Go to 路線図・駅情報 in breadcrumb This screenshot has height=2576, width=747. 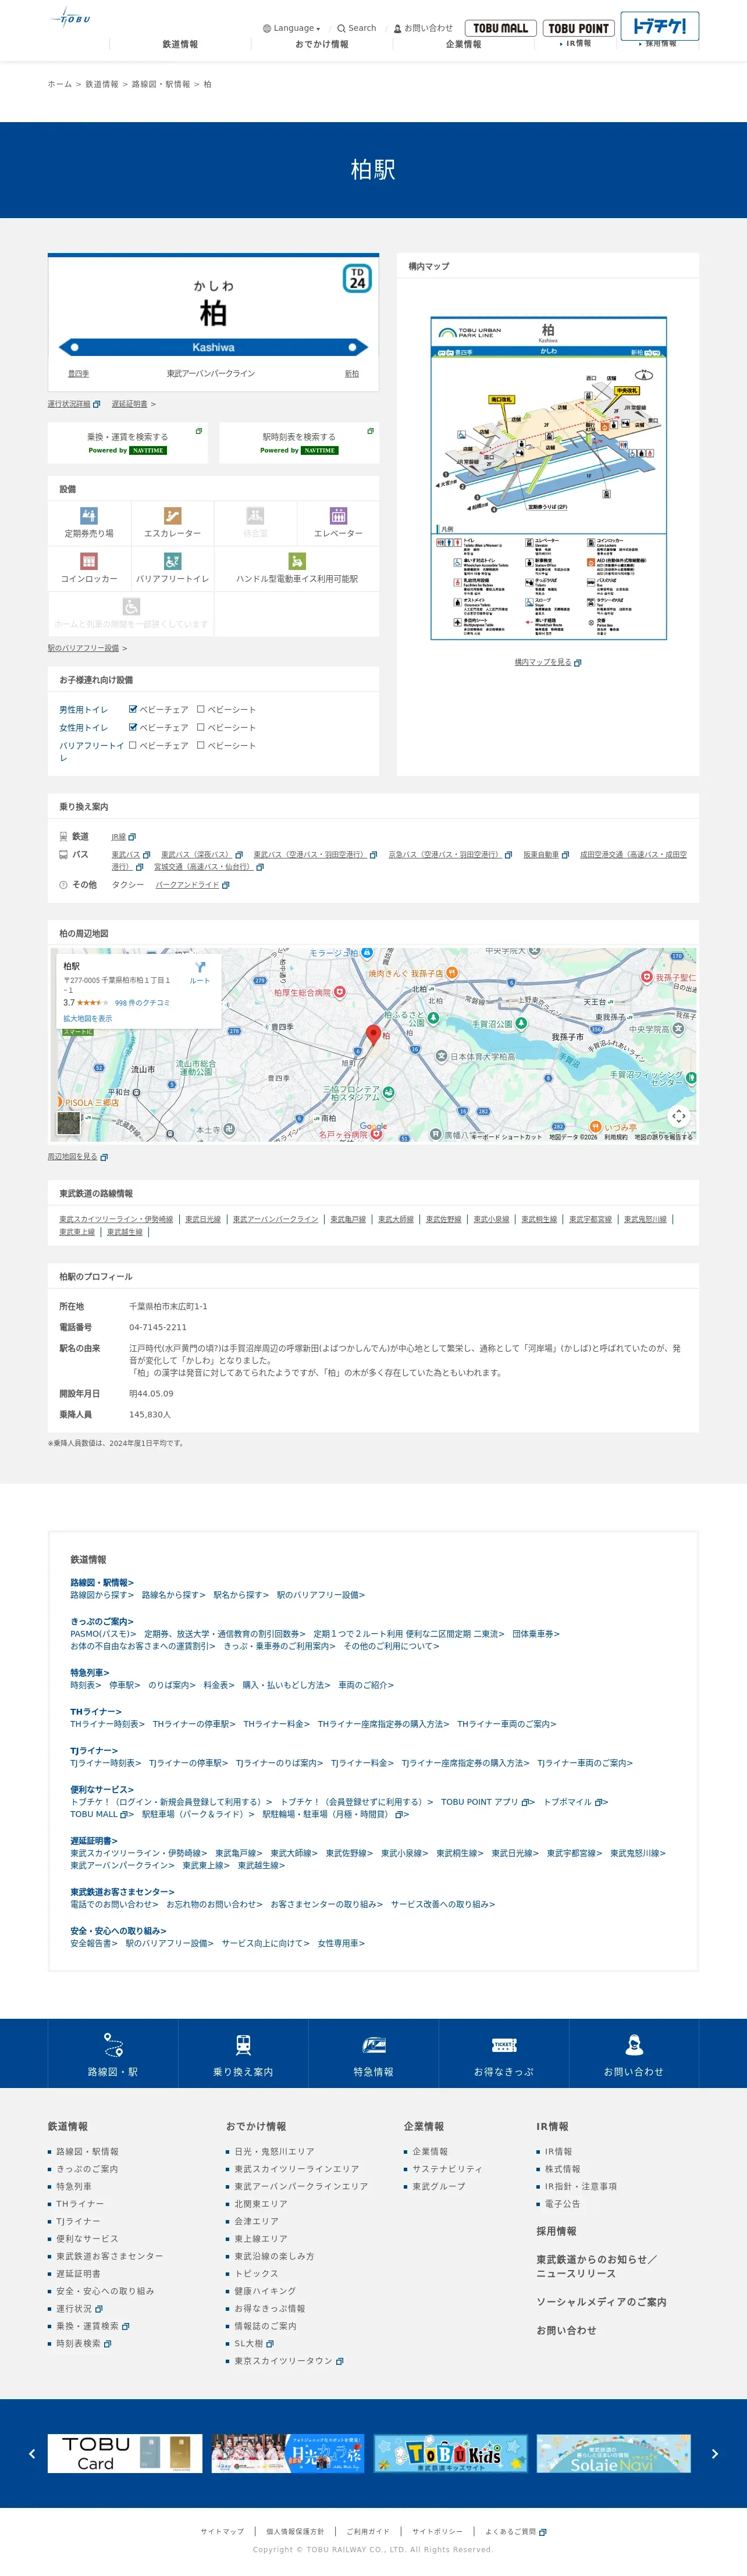coord(161,85)
